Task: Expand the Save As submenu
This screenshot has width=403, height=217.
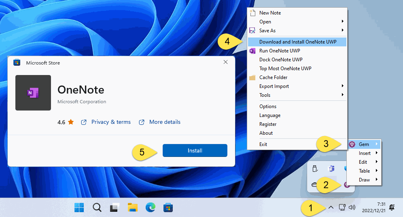Action: point(343,30)
